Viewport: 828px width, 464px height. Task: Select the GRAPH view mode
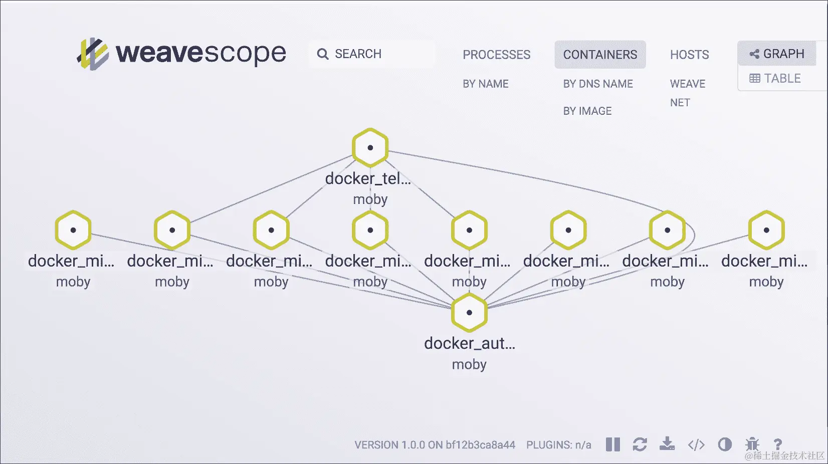[776, 54]
